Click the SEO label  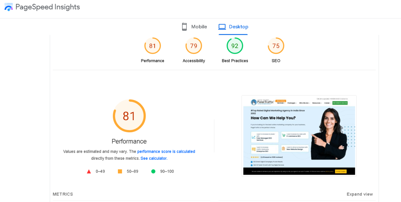pyautogui.click(x=276, y=61)
